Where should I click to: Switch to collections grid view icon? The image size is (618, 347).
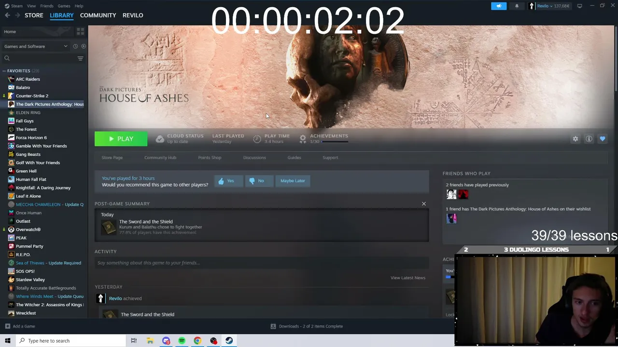click(80, 31)
